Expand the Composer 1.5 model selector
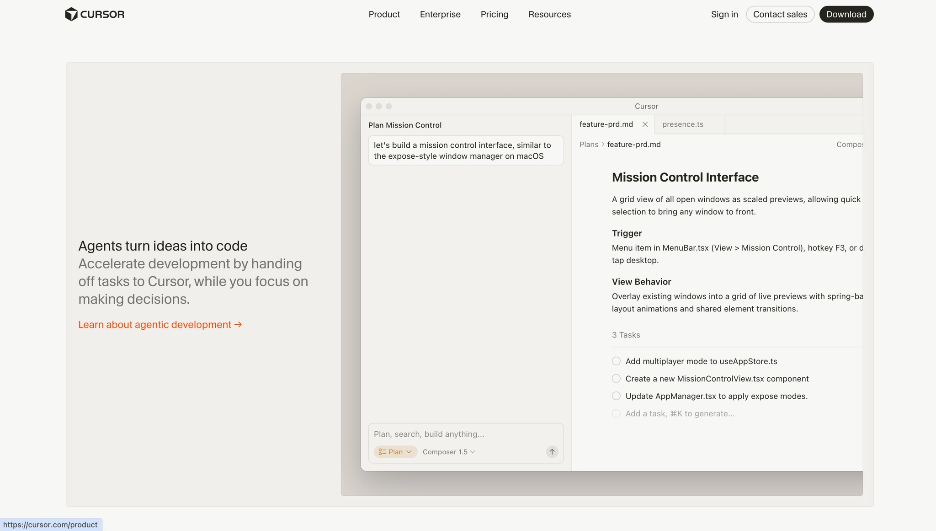 tap(449, 452)
